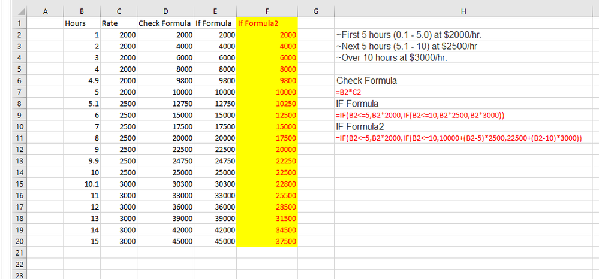Select column B header
This screenshot has height=279, width=599.
tap(82, 11)
